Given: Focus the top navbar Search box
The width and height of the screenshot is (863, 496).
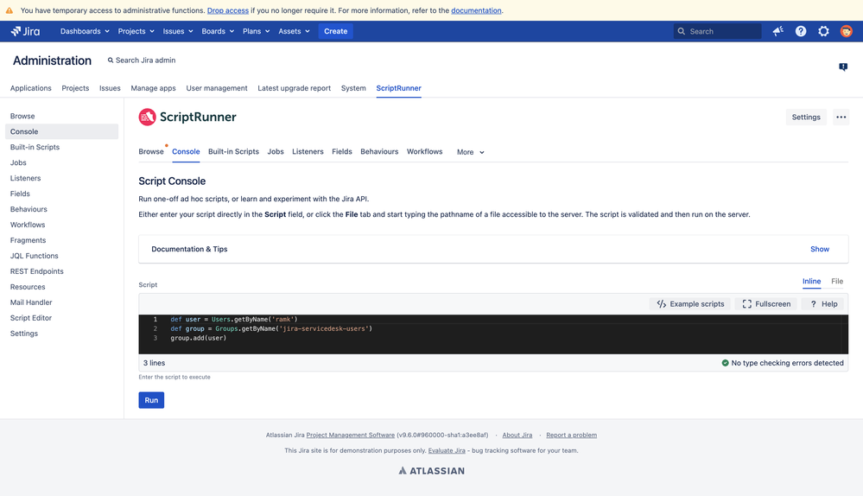Looking at the screenshot, I should click(717, 31).
